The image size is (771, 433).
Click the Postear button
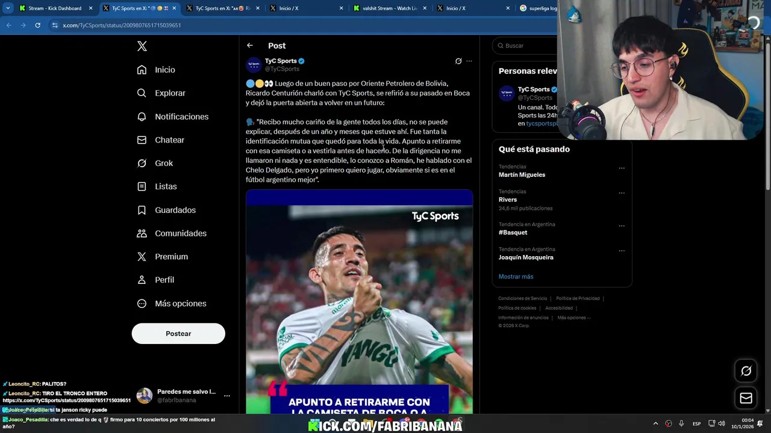pyautogui.click(x=178, y=334)
